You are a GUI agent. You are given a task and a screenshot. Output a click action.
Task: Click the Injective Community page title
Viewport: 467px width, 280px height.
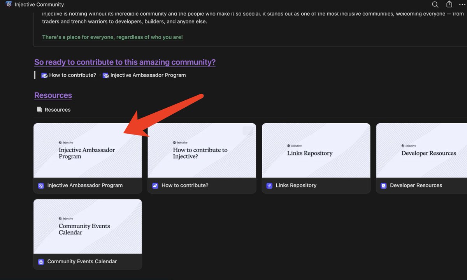click(39, 5)
